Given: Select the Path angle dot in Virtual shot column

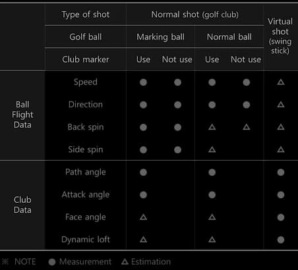Looking at the screenshot, I should point(281,173).
